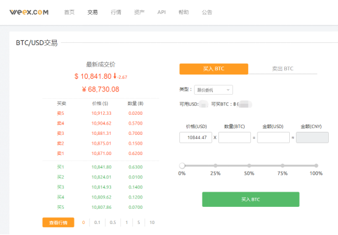Image resolution: width=338 pixels, height=235 pixels.
Task: Open the 首页 nav item
Action: (x=70, y=12)
